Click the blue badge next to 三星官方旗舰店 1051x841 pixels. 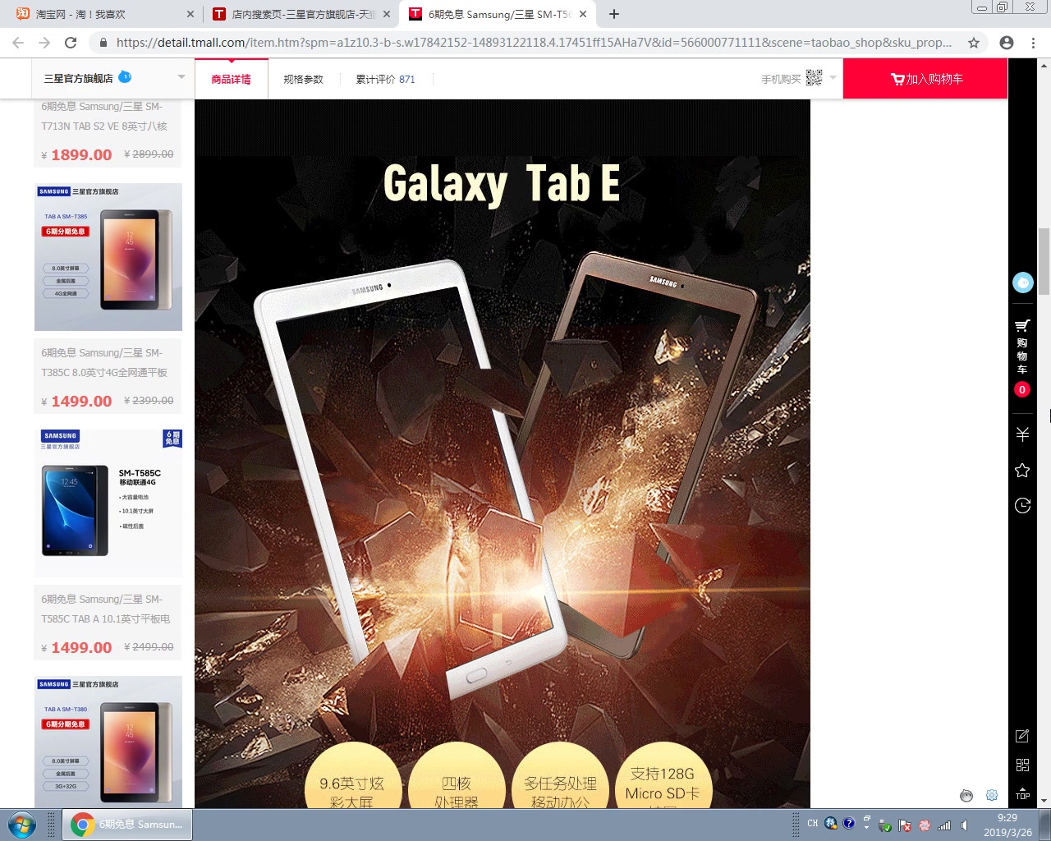click(x=125, y=76)
